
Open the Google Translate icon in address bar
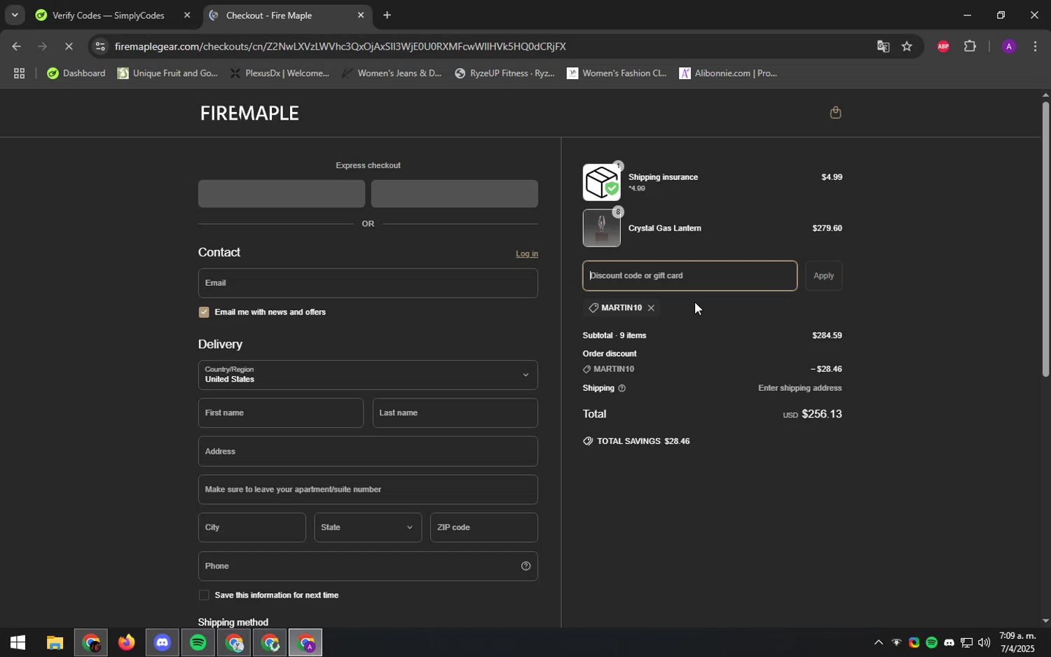(883, 47)
